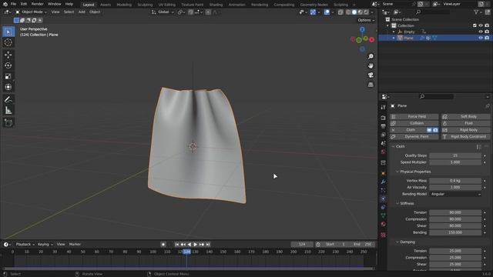Toggle Collection visibility eye icon

pyautogui.click(x=481, y=25)
